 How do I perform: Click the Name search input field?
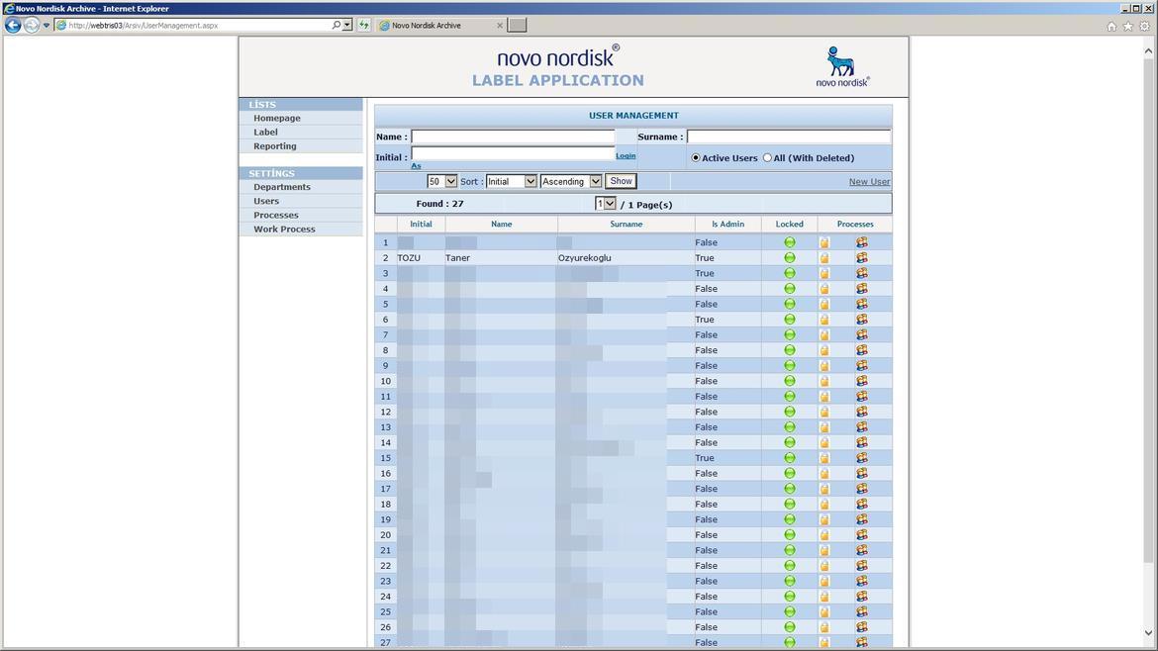click(513, 137)
